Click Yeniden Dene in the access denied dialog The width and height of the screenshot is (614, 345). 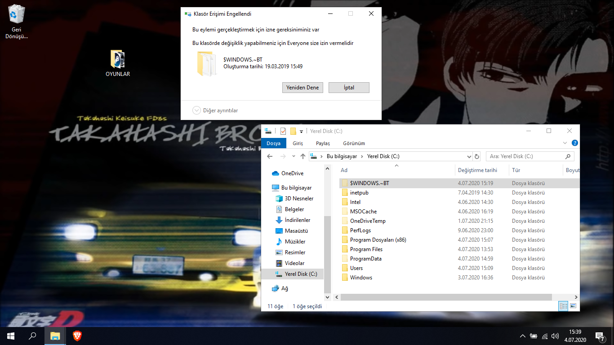pyautogui.click(x=303, y=88)
